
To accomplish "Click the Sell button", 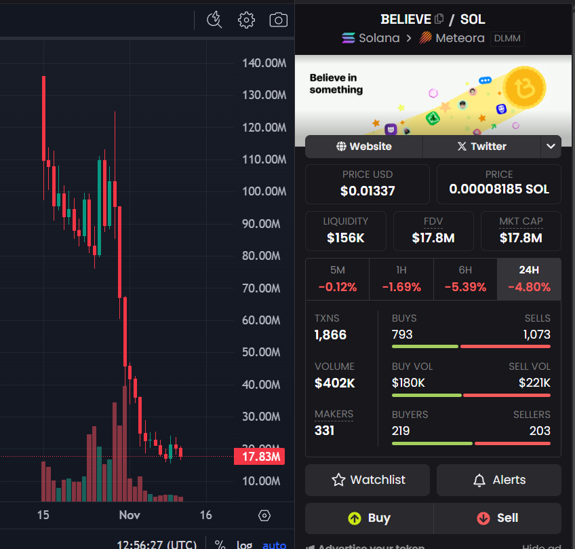I will (498, 518).
